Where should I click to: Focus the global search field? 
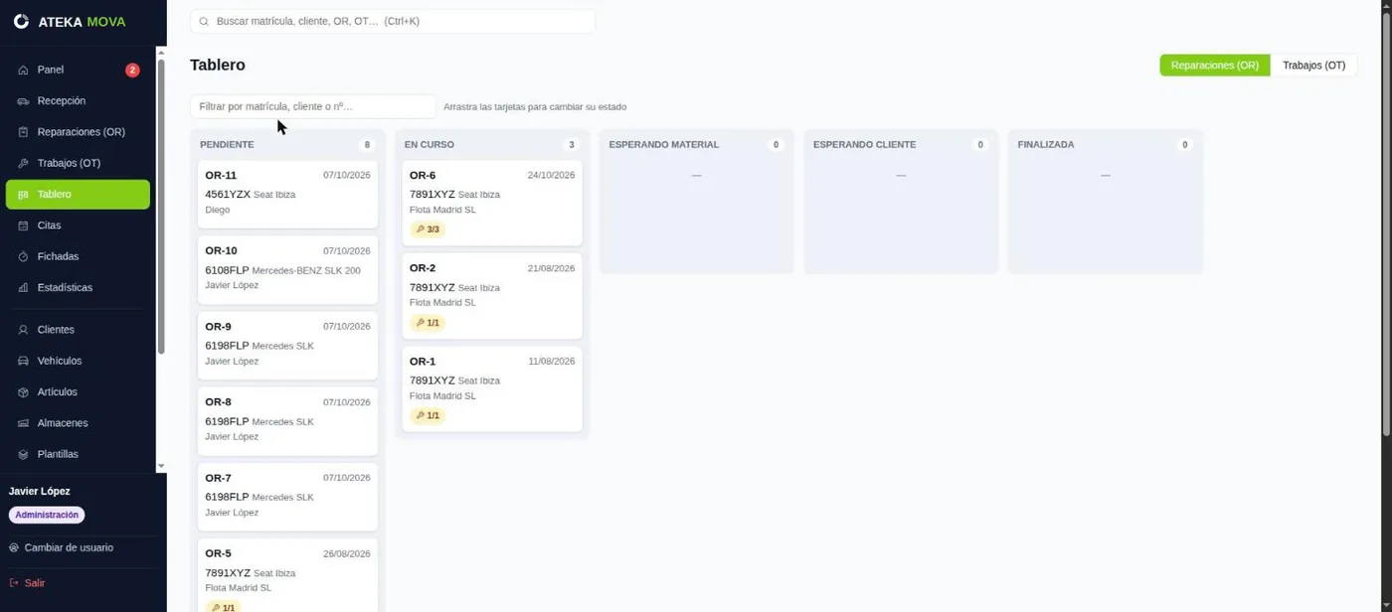coord(393,21)
